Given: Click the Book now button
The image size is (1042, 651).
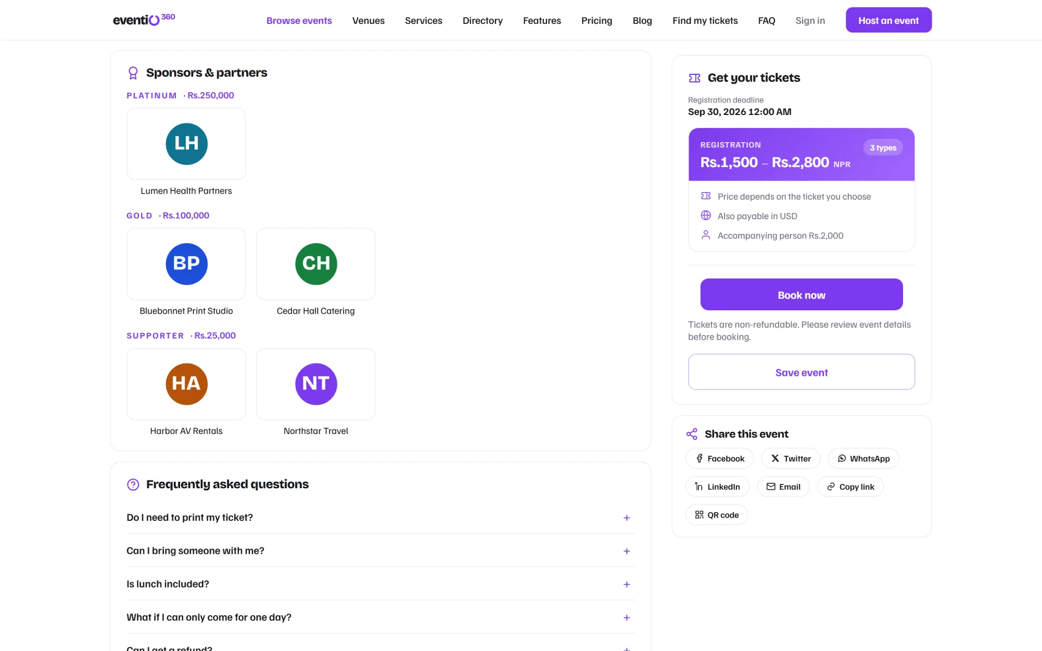Looking at the screenshot, I should (801, 295).
